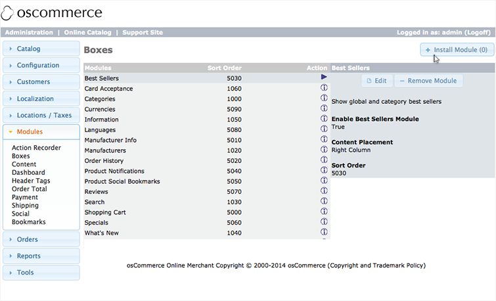The height and width of the screenshot is (301, 496).
Task: Click the info icon for What's New
Action: coord(324,232)
